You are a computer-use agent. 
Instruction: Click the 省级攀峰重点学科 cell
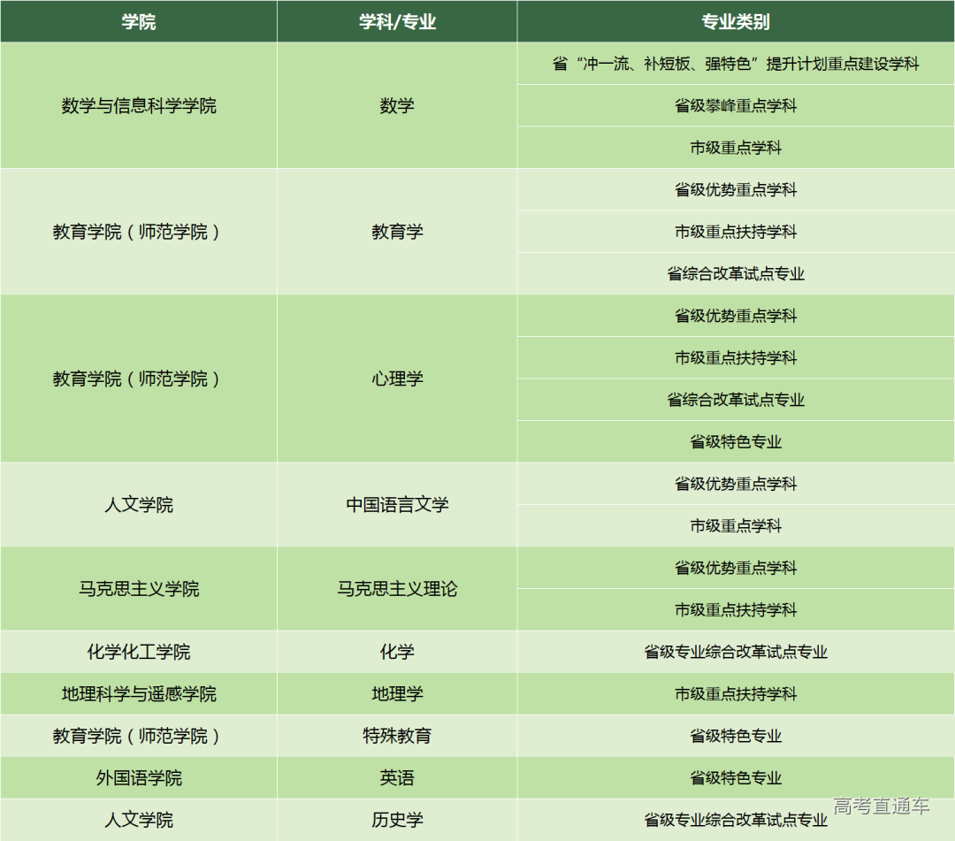[736, 106]
